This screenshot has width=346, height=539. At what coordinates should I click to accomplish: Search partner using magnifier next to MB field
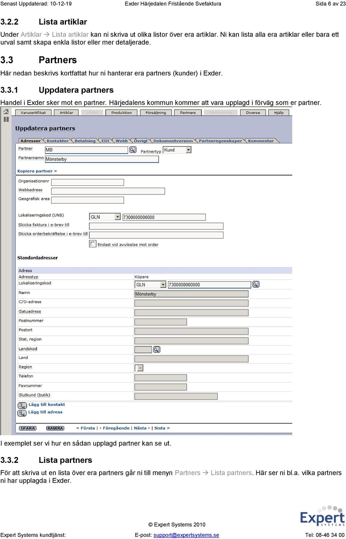[133, 150]
